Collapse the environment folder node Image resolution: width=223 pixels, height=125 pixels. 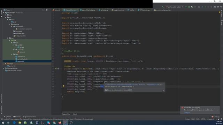[12, 26]
